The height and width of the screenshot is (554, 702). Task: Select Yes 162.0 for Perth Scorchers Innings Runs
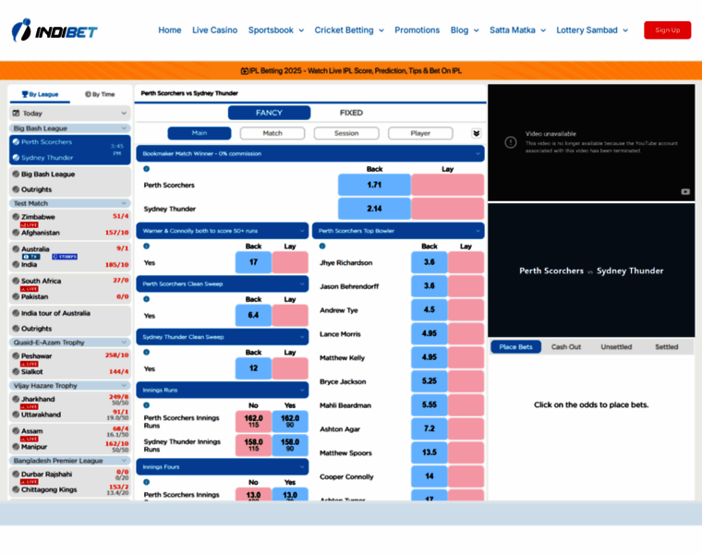coord(290,421)
